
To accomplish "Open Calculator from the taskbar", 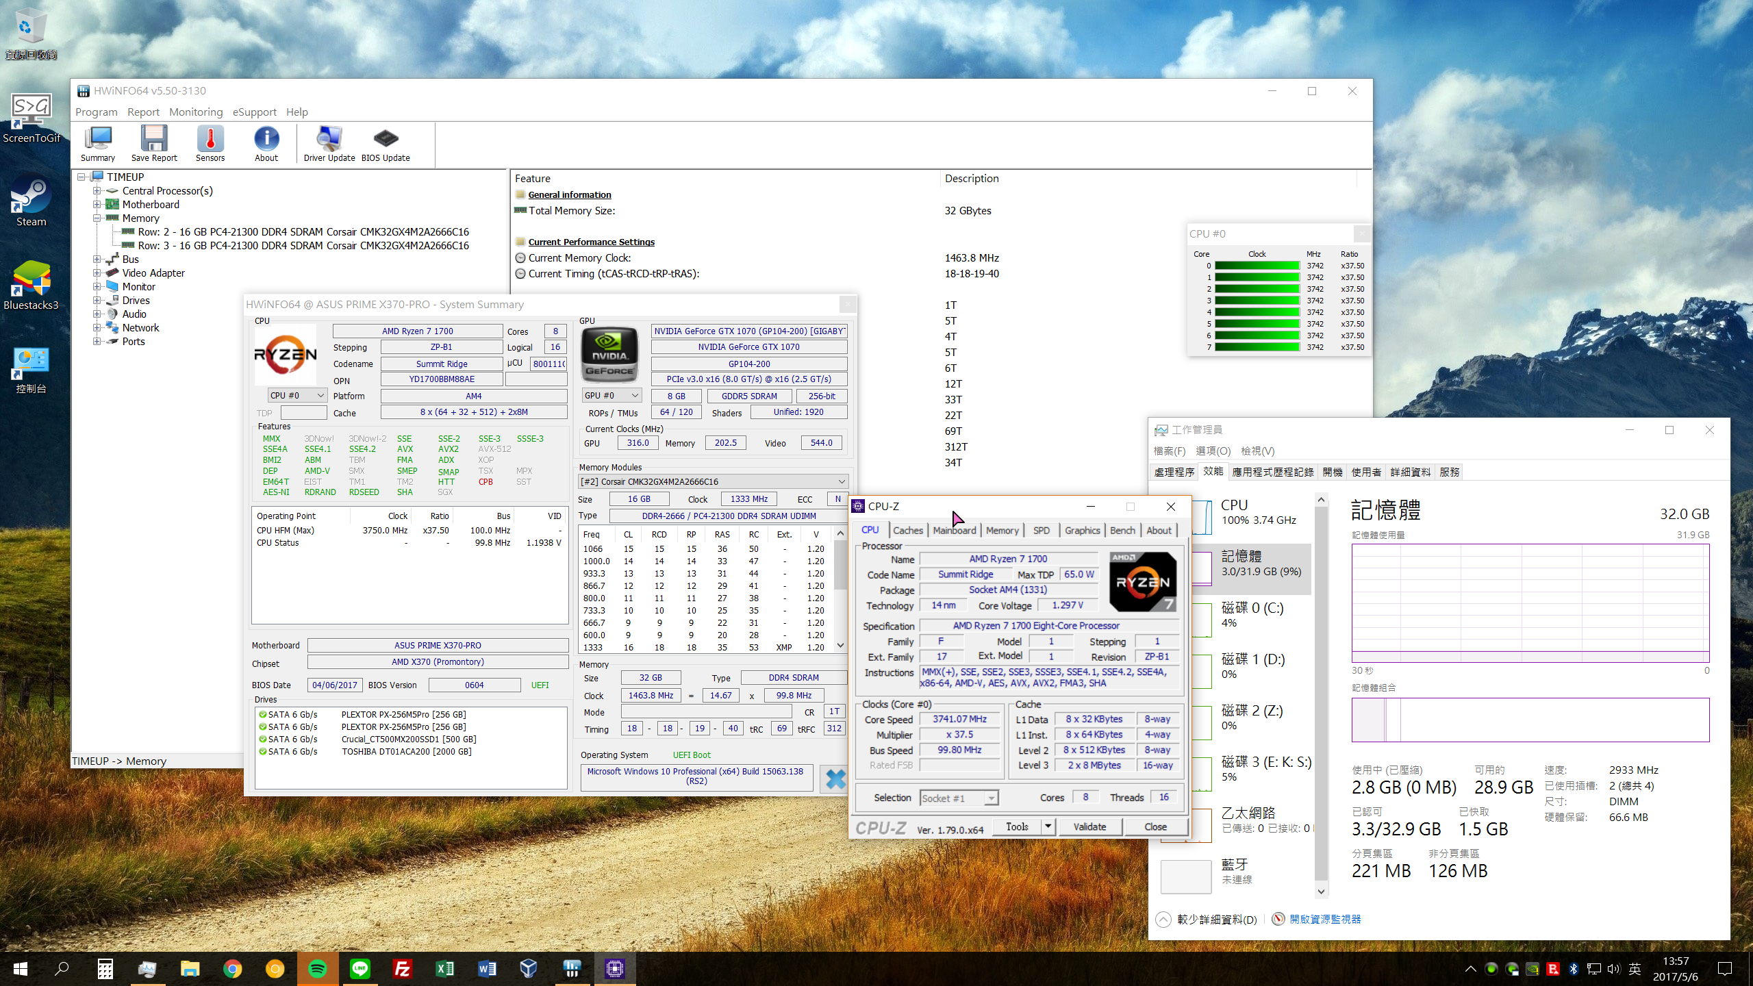I will 105,969.
